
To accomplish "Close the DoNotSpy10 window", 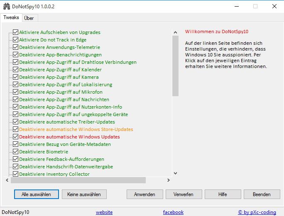I will tap(274, 6).
